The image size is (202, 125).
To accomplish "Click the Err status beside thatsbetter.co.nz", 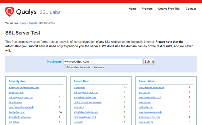I will [60, 112].
